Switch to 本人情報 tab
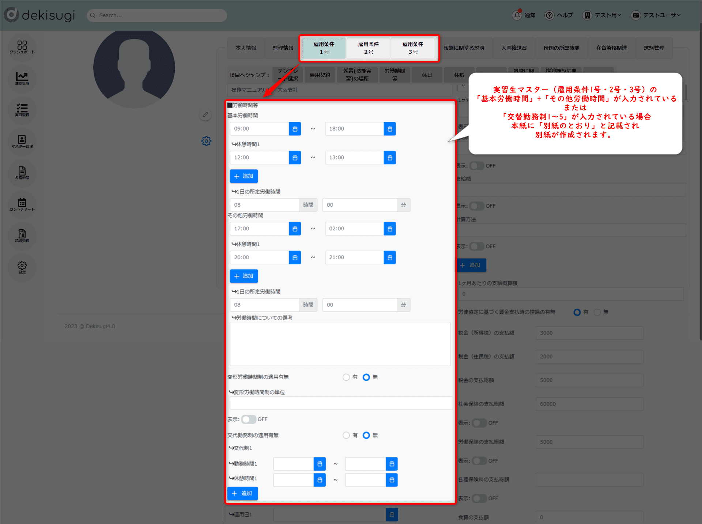The width and height of the screenshot is (702, 524). pyautogui.click(x=246, y=48)
